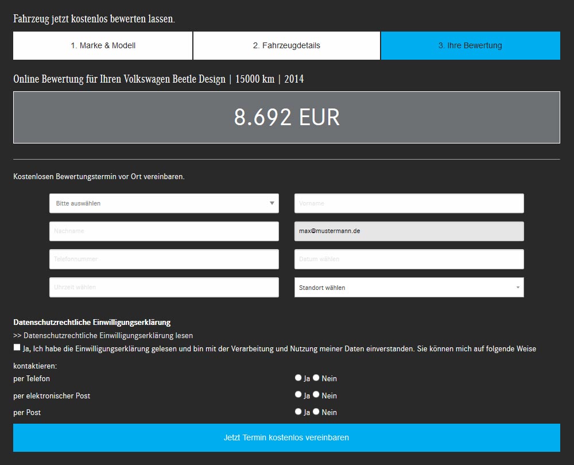Pick Ja for per Post
Image resolution: width=574 pixels, height=465 pixels.
[x=298, y=412]
